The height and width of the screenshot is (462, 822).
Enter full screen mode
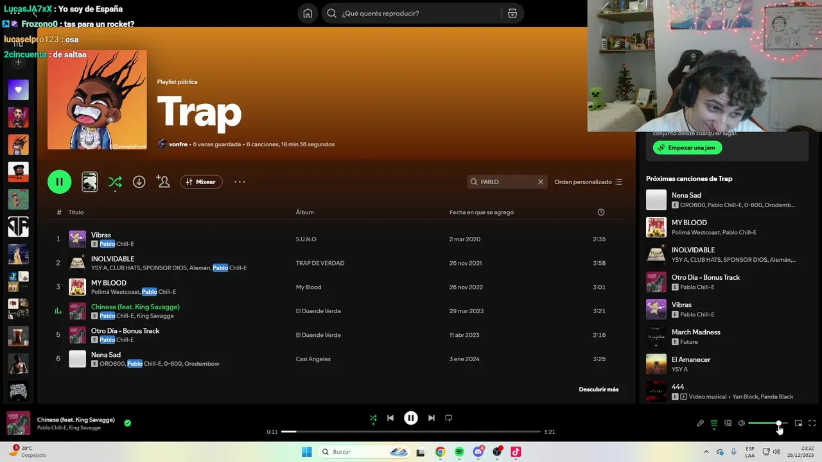(812, 424)
